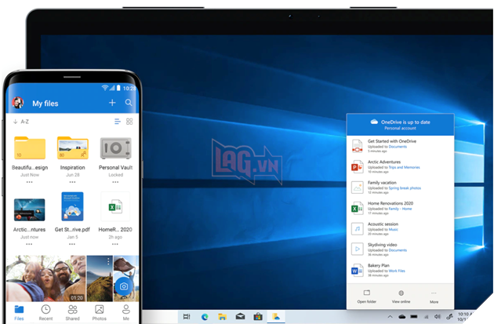The height and width of the screenshot is (324, 494).
Task: Click Open folder in OneDrive flyout
Action: click(367, 297)
